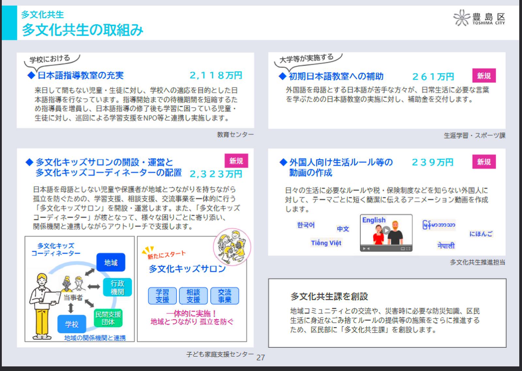Click the play button on the English video
522x371 pixels.
386,230
